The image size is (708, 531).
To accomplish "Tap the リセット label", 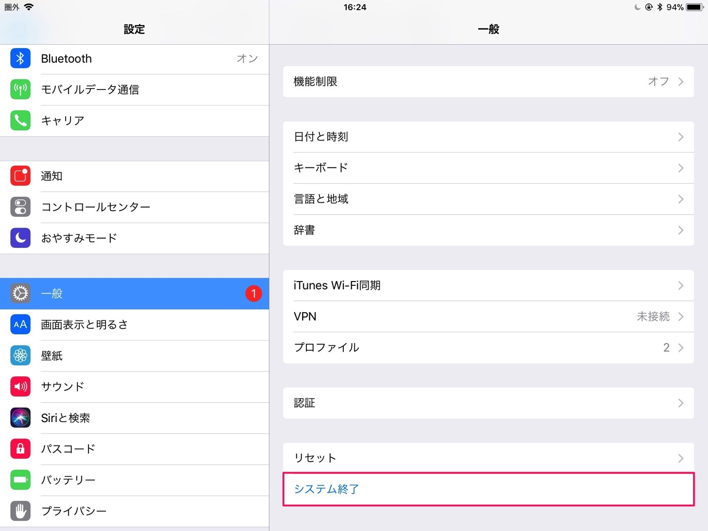I will [315, 458].
